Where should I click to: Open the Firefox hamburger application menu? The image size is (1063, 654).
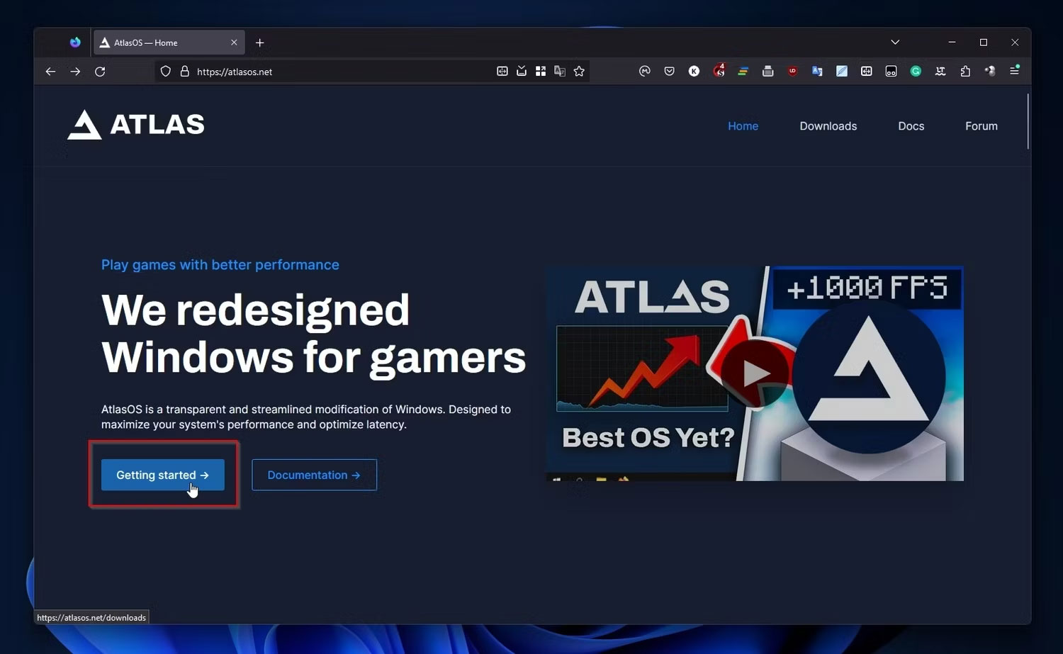pos(1015,71)
